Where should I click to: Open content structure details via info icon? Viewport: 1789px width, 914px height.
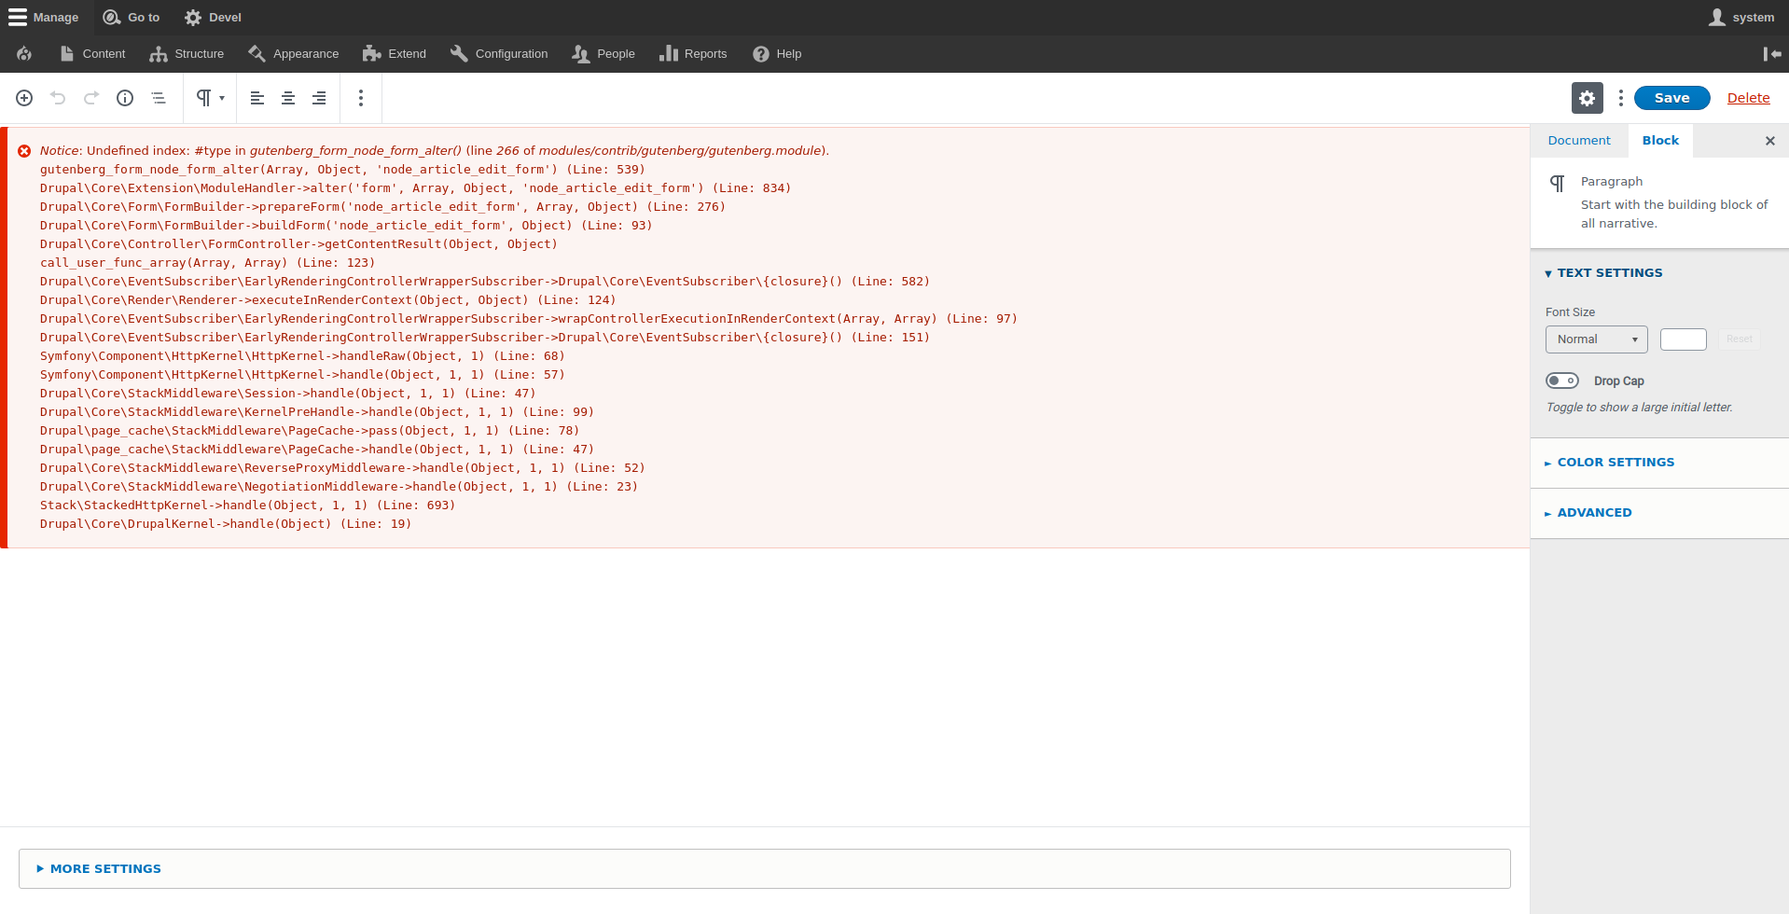click(124, 98)
